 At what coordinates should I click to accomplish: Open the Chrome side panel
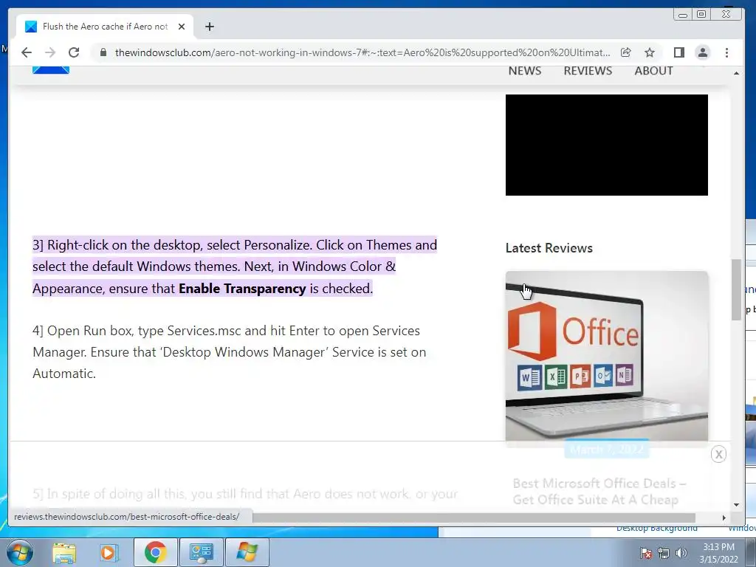(x=679, y=52)
